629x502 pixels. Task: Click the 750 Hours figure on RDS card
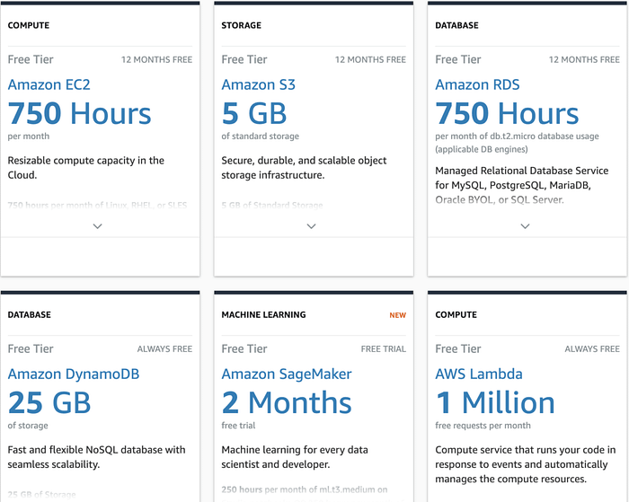[507, 113]
